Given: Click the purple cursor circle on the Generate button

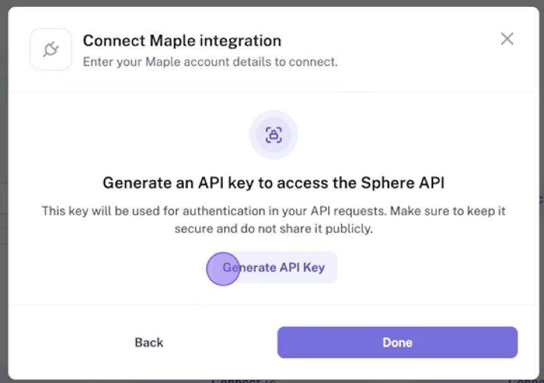Looking at the screenshot, I should tap(223, 268).
